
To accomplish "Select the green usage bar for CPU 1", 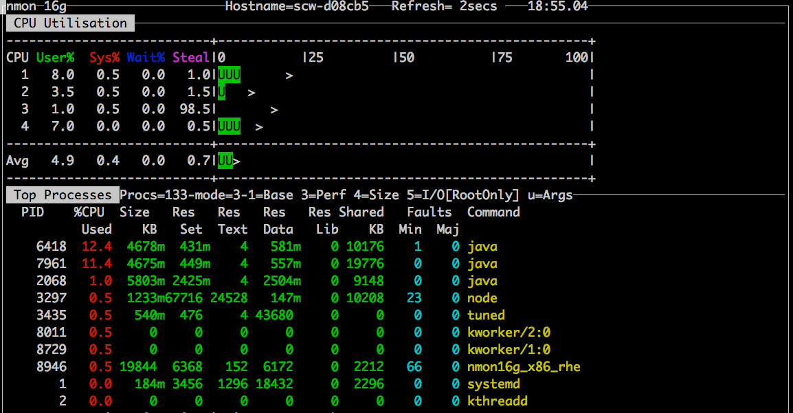I will [x=229, y=74].
